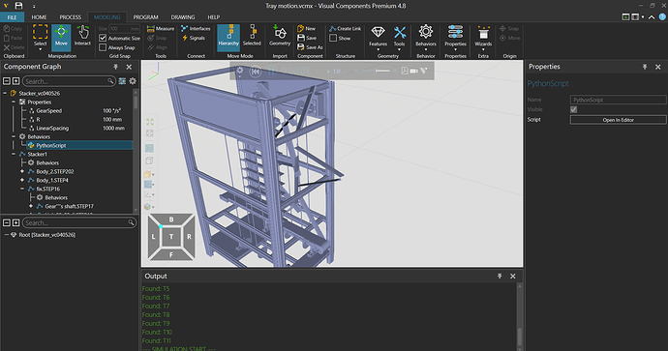Click Create Link in Structure group
The width and height of the screenshot is (668, 351).
(345, 28)
